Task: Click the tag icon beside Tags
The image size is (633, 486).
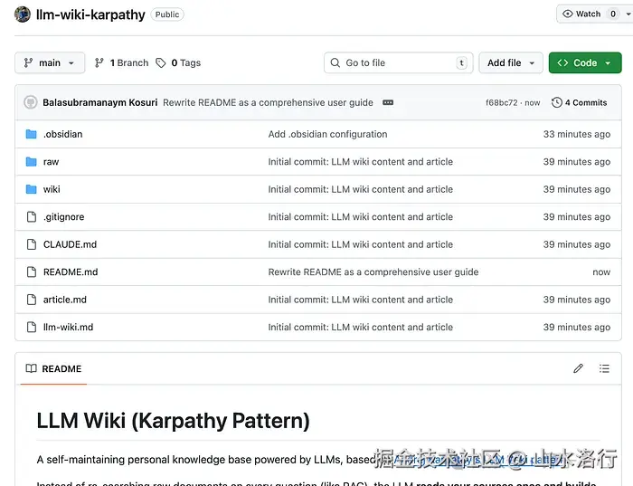Action: (161, 62)
